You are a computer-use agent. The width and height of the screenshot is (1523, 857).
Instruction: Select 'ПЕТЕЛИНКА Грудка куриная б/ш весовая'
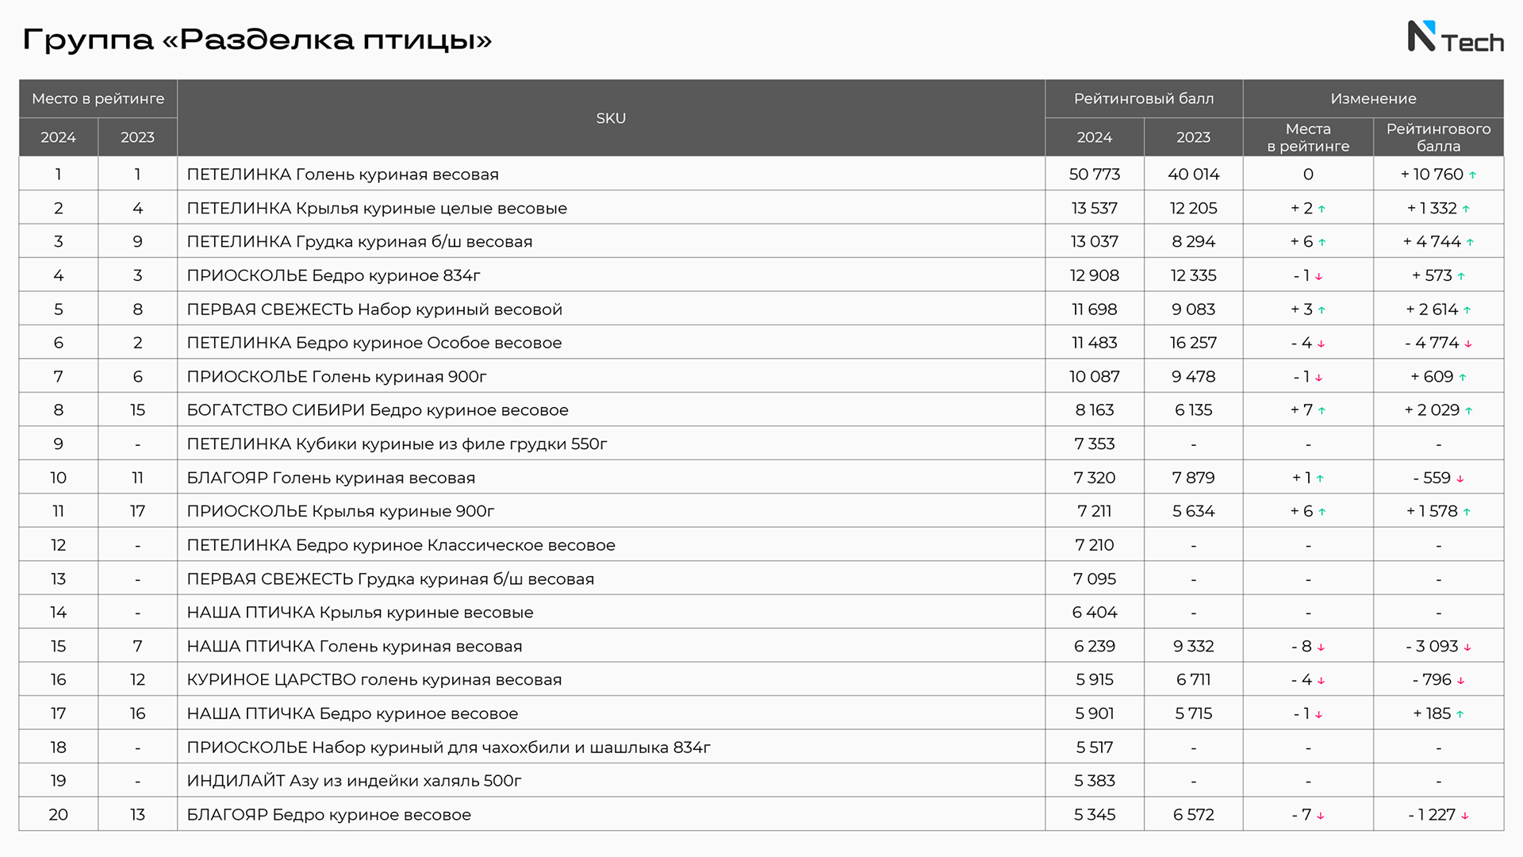pyautogui.click(x=359, y=241)
